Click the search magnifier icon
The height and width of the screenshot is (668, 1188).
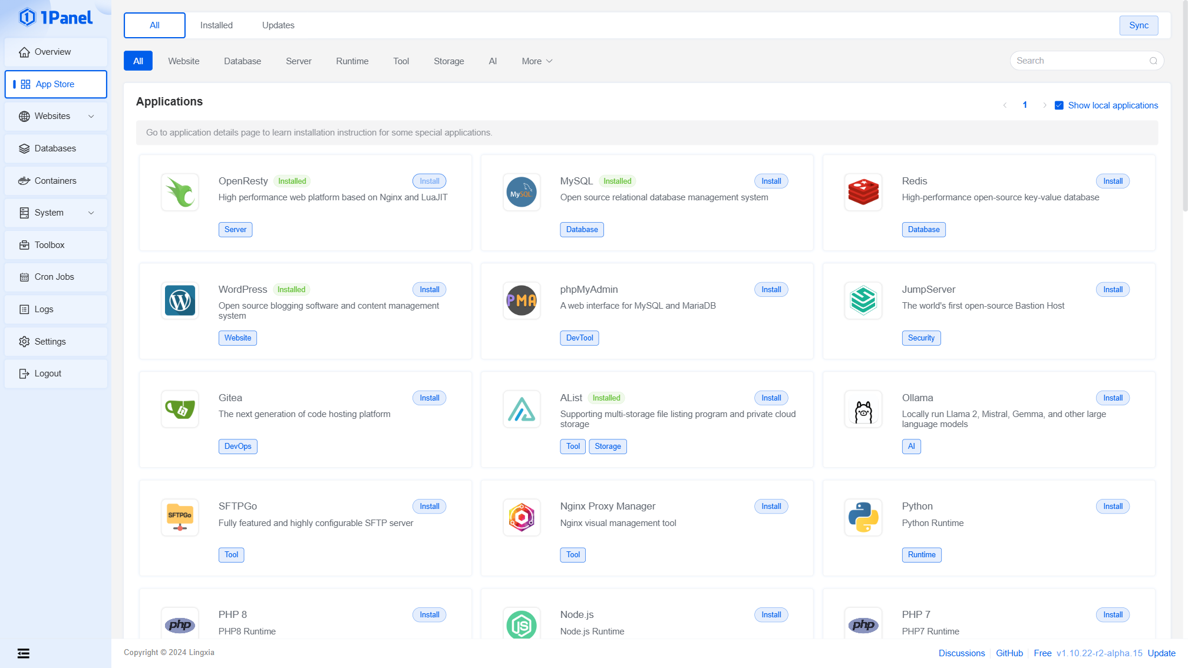pos(1153,61)
